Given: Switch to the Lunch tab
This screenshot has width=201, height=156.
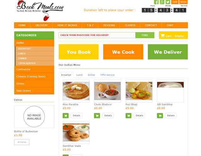Looking at the screenshot, I should coord(80,75).
